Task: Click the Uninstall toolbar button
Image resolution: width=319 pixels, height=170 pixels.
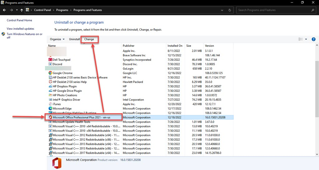Action: tap(74, 39)
